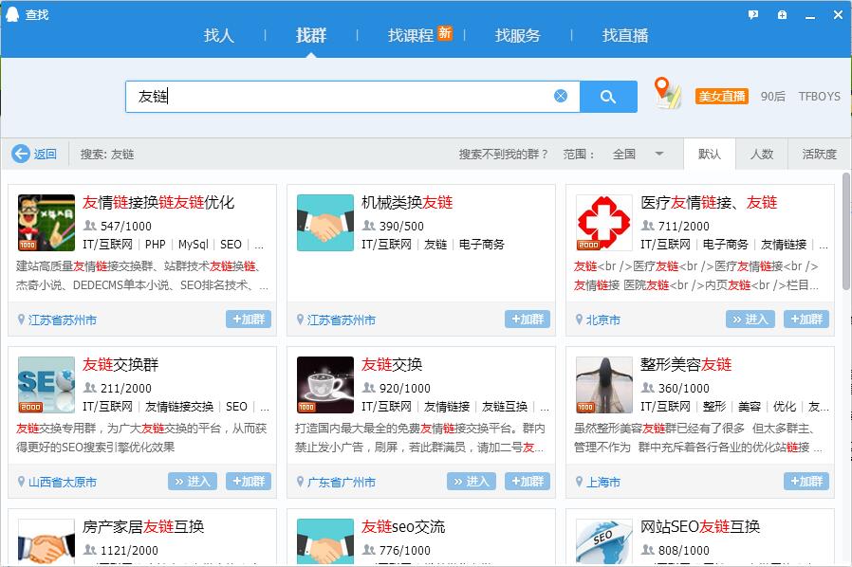Click the QQ app icon in the title bar
Viewport: 852px width, 567px height.
[x=11, y=12]
